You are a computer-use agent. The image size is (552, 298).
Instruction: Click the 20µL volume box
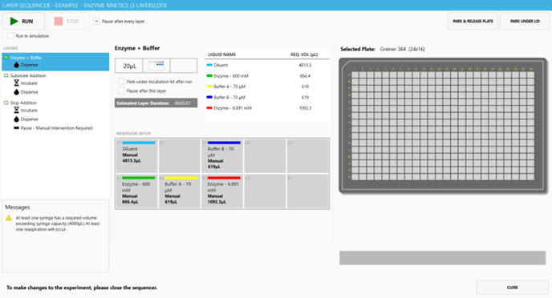pyautogui.click(x=129, y=66)
